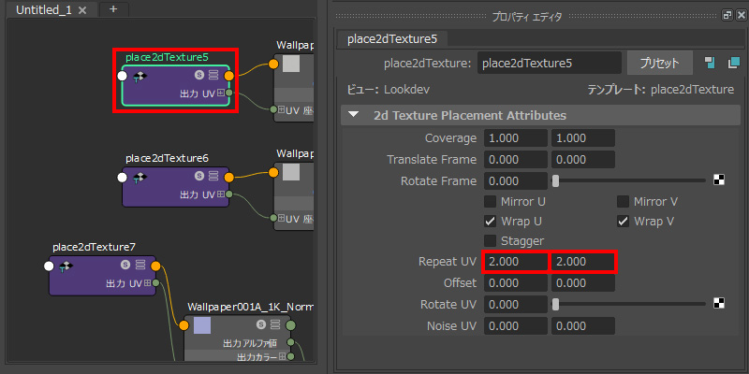Collapse the 2d Texture Placement Attributes section
The height and width of the screenshot is (374, 749).
(x=353, y=115)
